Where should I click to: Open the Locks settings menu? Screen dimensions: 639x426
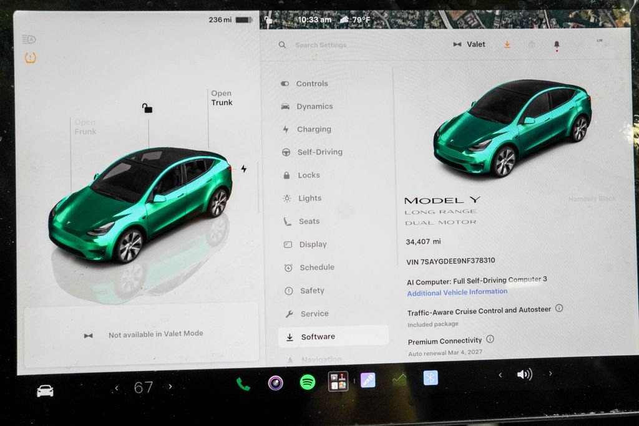[x=301, y=175]
